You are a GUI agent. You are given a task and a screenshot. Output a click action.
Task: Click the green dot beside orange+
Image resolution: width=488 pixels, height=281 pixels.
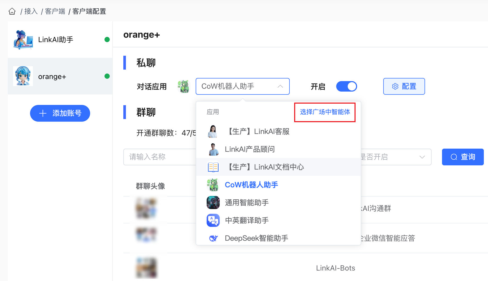[x=107, y=76]
